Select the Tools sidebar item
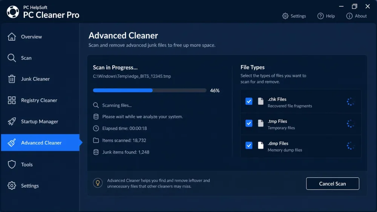 coord(40,165)
